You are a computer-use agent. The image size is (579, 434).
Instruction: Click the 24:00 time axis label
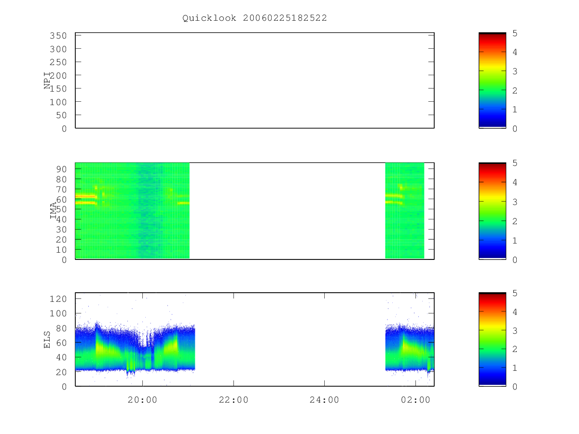click(324, 400)
